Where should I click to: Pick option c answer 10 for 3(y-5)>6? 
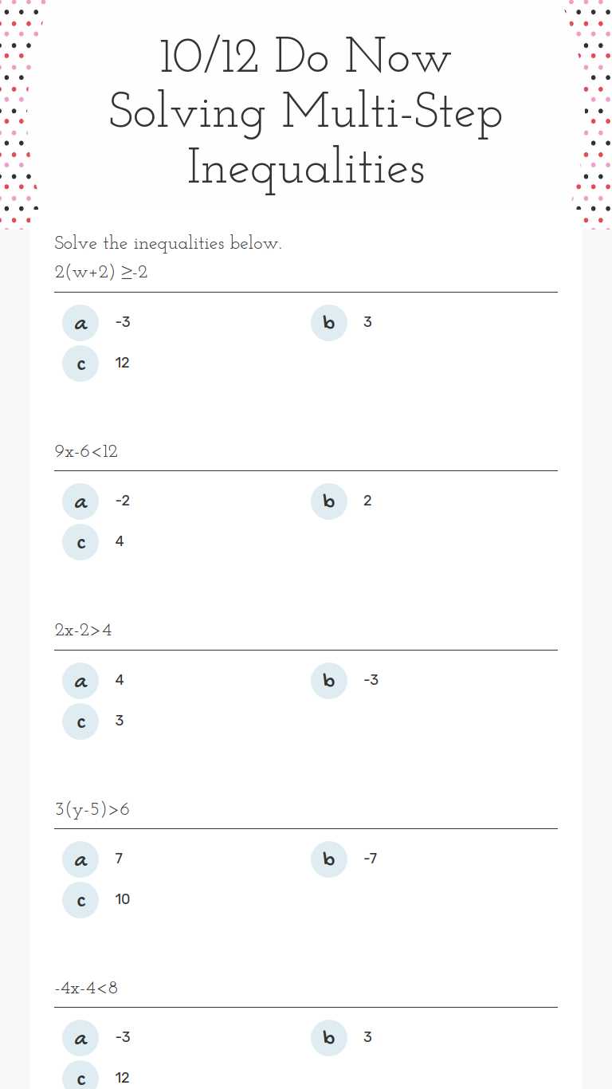coord(80,900)
